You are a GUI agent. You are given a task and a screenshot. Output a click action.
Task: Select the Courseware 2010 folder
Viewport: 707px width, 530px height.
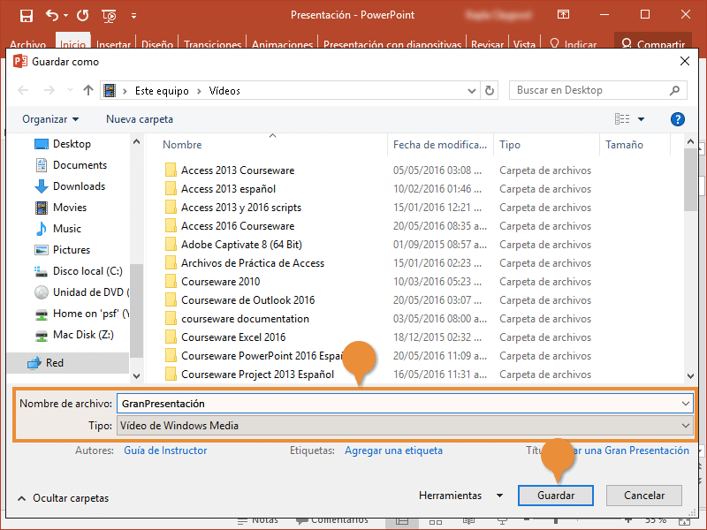pos(220,282)
